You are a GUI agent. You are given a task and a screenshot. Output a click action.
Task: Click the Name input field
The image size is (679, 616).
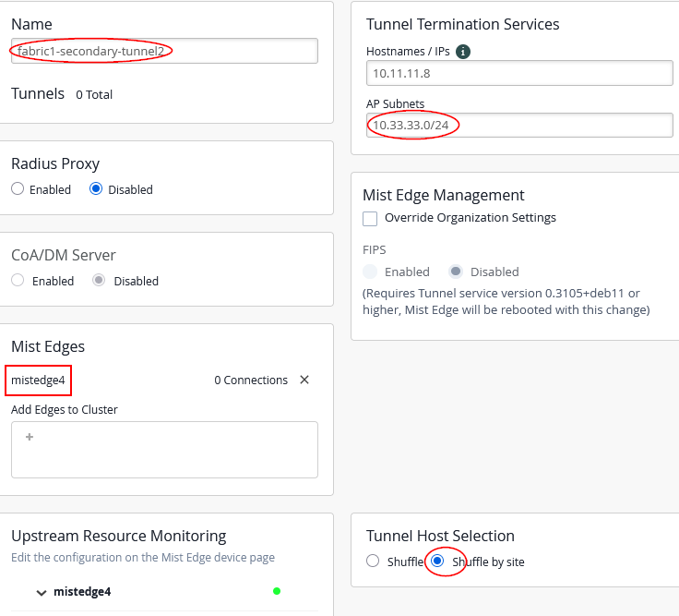coord(164,51)
